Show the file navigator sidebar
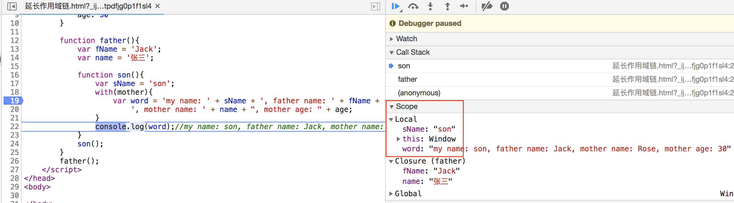Viewport: 734px width, 203px height. coord(12,6)
